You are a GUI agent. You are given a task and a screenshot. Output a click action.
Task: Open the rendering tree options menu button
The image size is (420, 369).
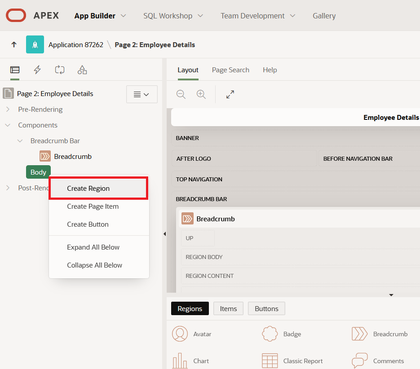coord(141,94)
